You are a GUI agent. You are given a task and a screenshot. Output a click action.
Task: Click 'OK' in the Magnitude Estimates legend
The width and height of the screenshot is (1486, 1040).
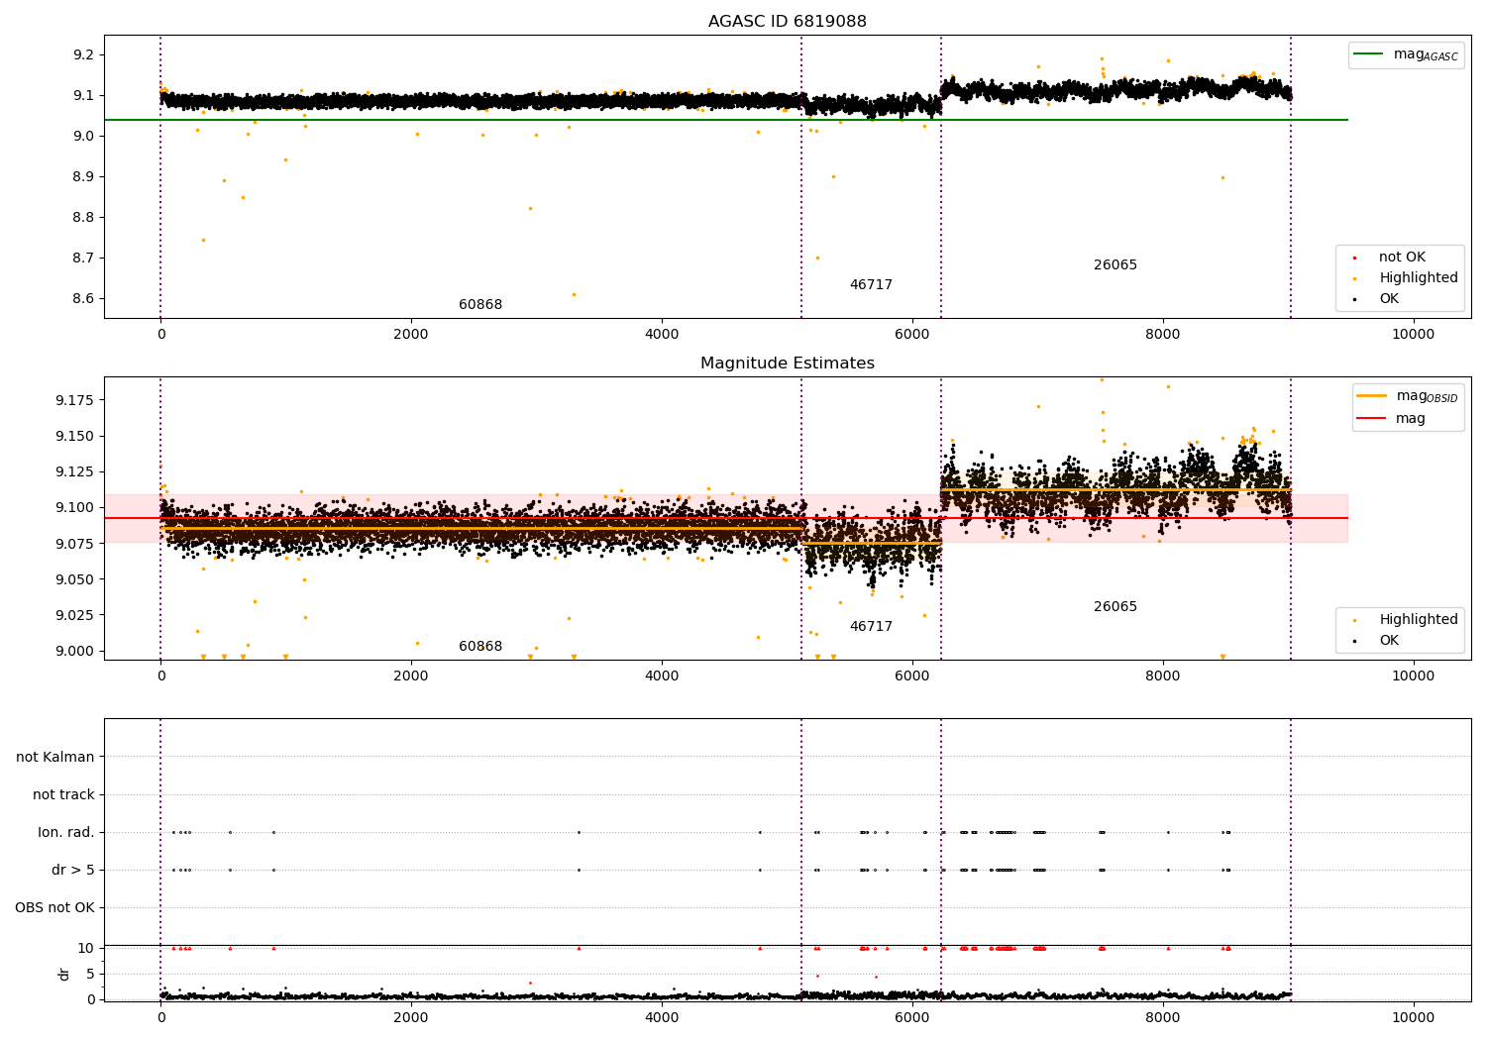(1389, 641)
